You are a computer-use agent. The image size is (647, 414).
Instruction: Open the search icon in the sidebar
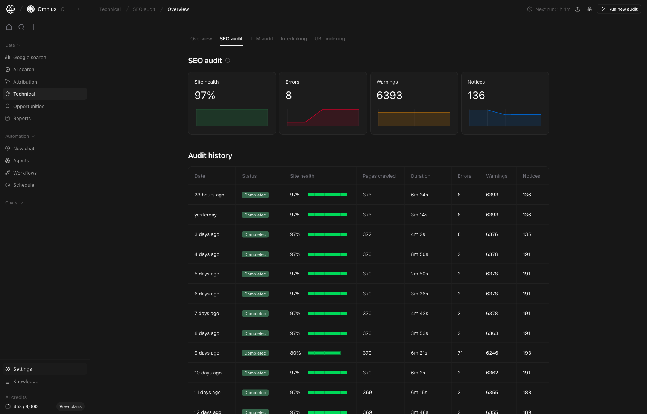pyautogui.click(x=21, y=27)
